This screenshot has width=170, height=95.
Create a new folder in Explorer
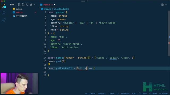tap(23, 5)
